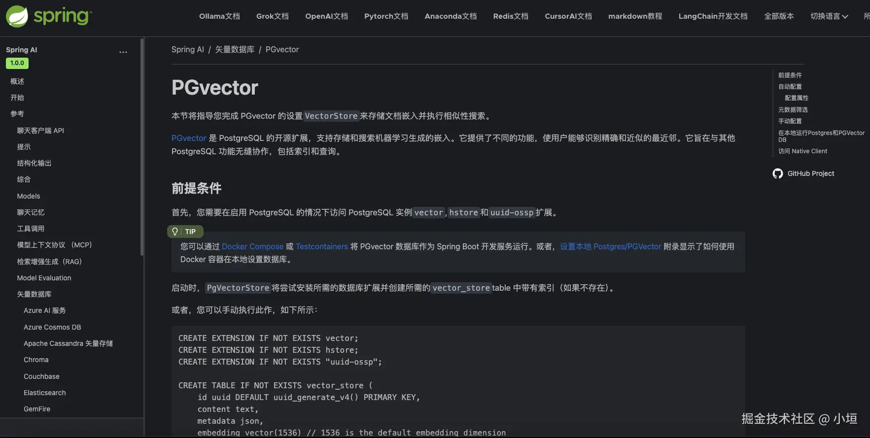The width and height of the screenshot is (870, 438).
Task: Open Redis文档 in top navigation
Action: [511, 16]
